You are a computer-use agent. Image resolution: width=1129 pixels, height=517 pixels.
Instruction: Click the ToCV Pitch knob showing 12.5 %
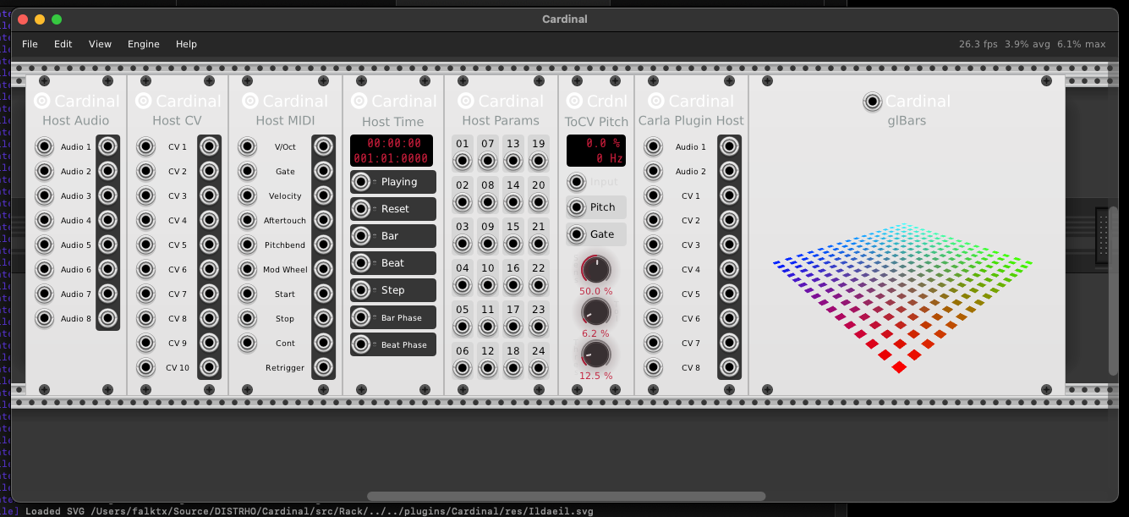click(596, 354)
